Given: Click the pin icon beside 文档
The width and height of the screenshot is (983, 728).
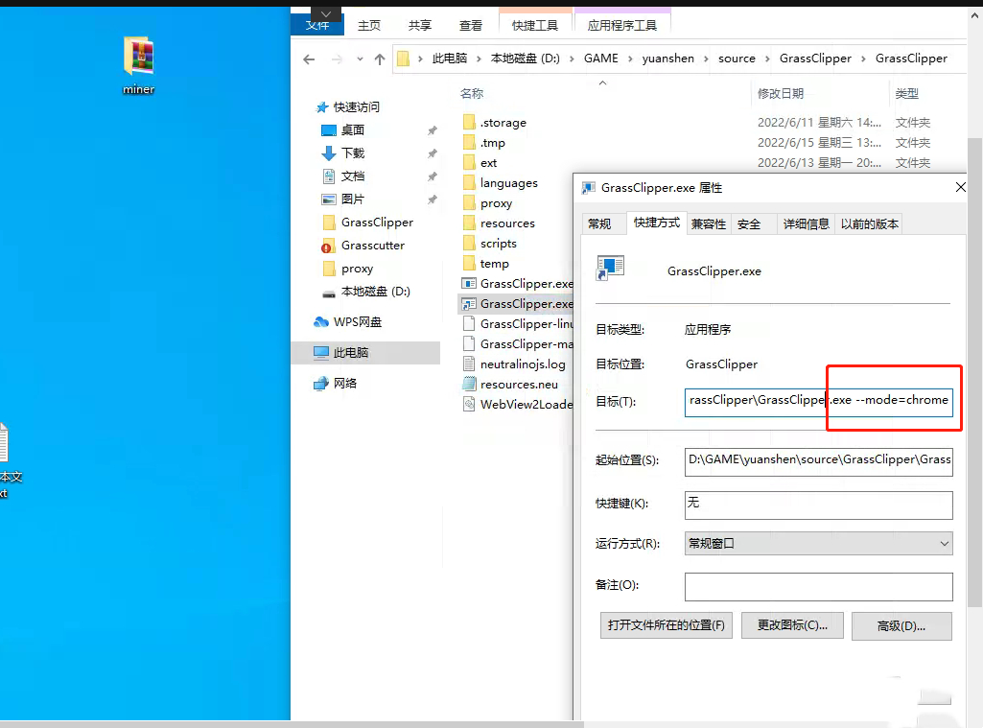Looking at the screenshot, I should tap(432, 176).
